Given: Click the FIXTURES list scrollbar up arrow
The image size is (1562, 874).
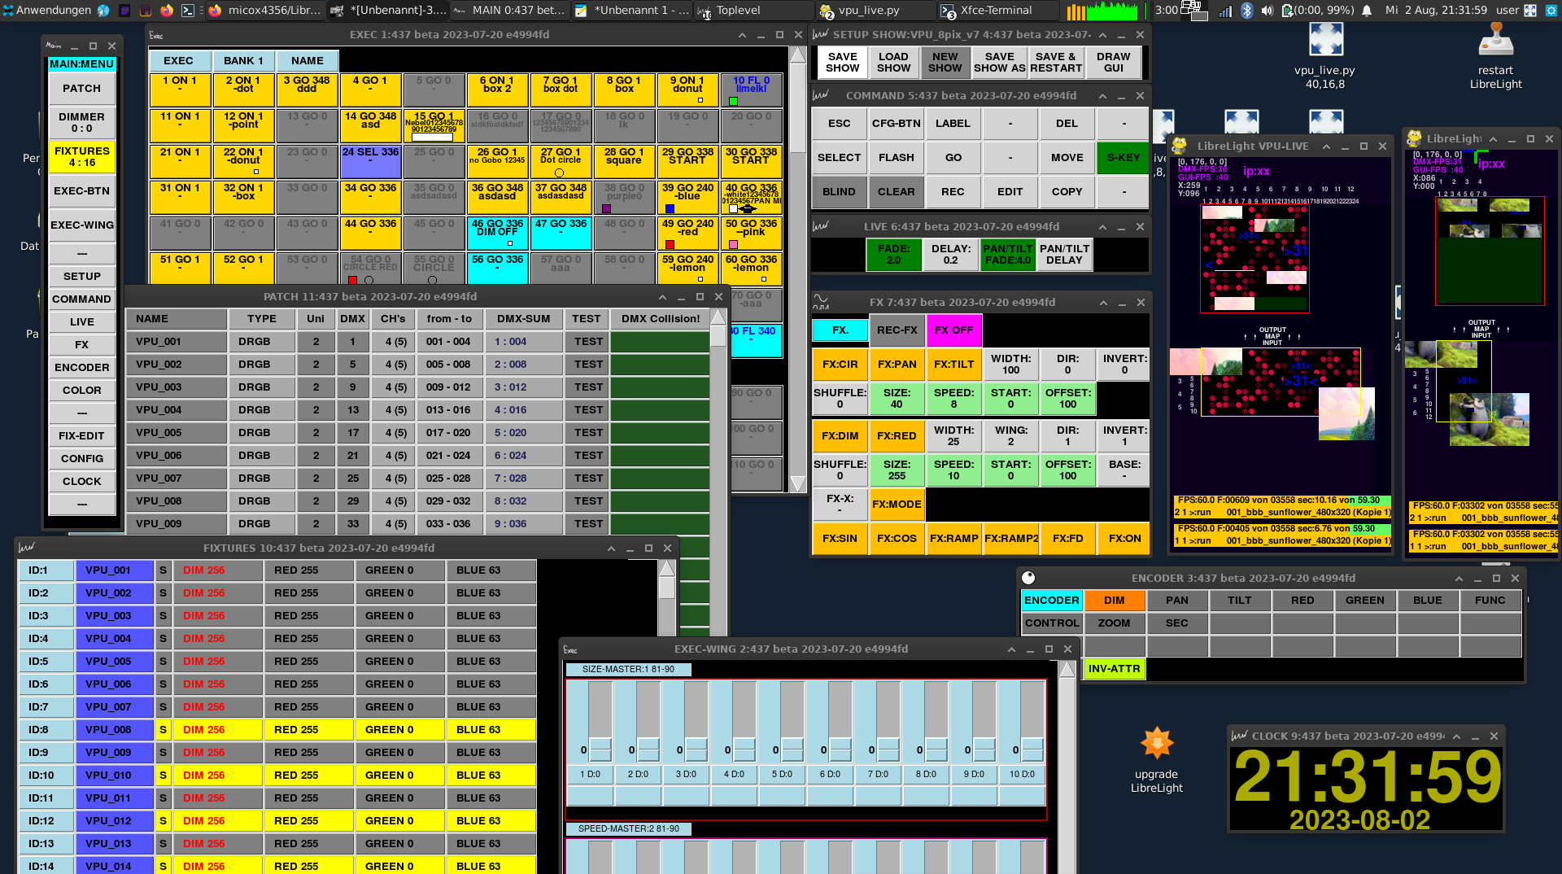Looking at the screenshot, I should [x=667, y=569].
